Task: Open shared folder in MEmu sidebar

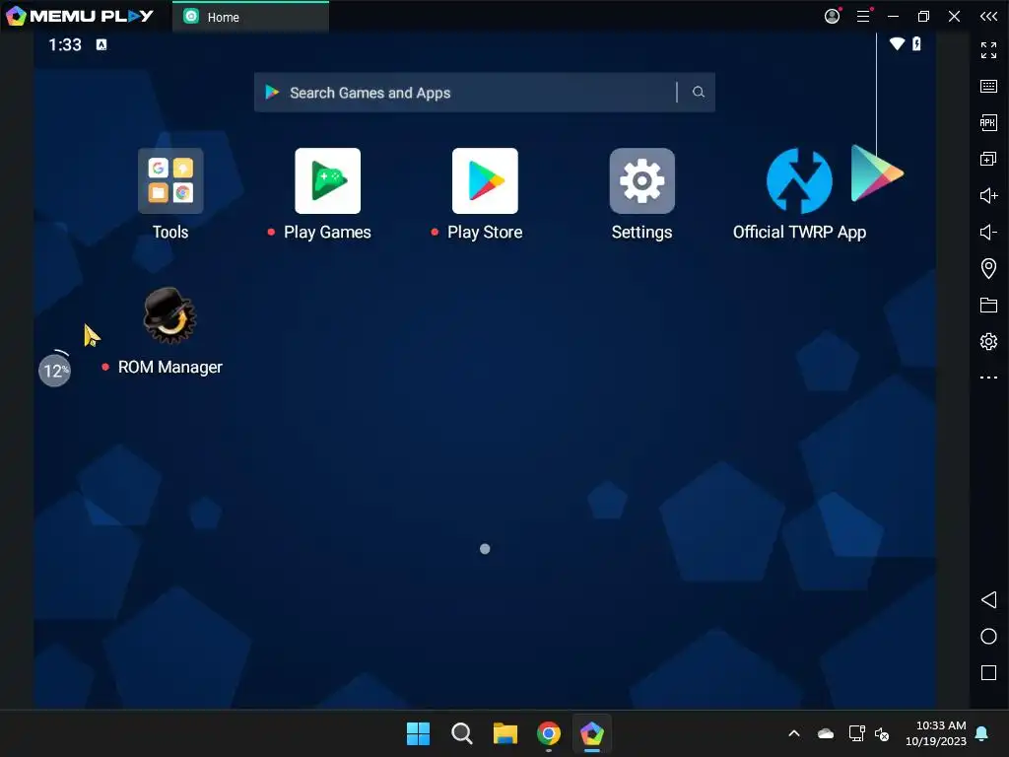Action: [x=988, y=306]
